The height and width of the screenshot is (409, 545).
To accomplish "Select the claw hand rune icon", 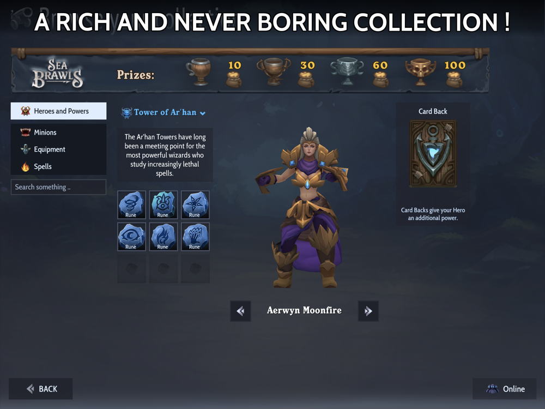I will pyautogui.click(x=195, y=237).
